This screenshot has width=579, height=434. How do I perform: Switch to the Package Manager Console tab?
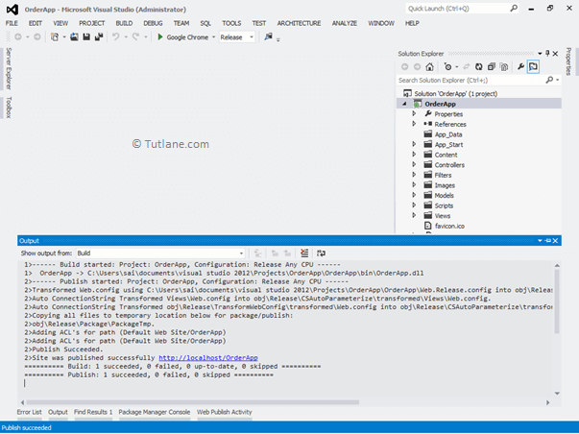pyautogui.click(x=155, y=412)
